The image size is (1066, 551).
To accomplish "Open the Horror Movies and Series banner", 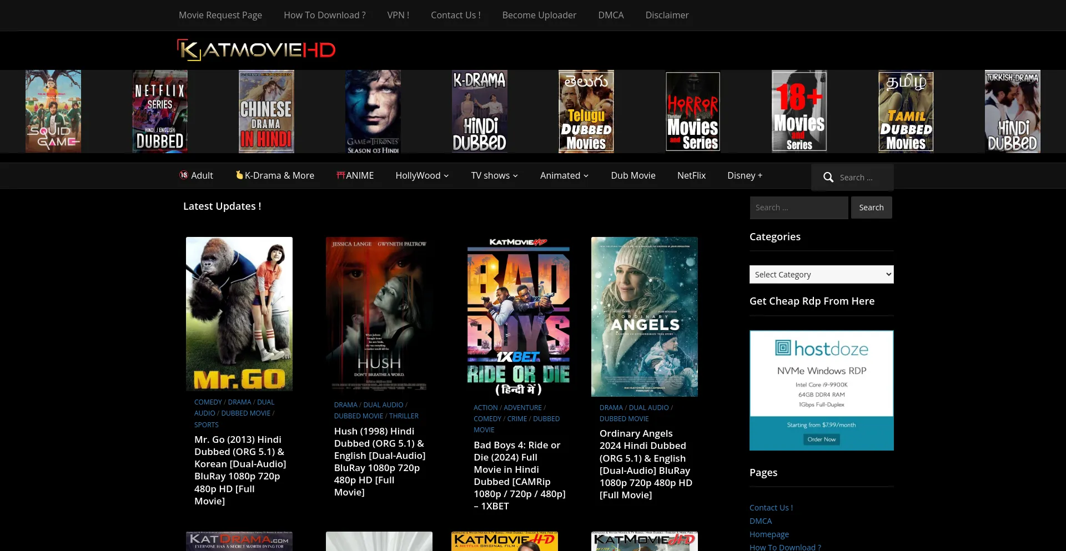I will tap(693, 111).
